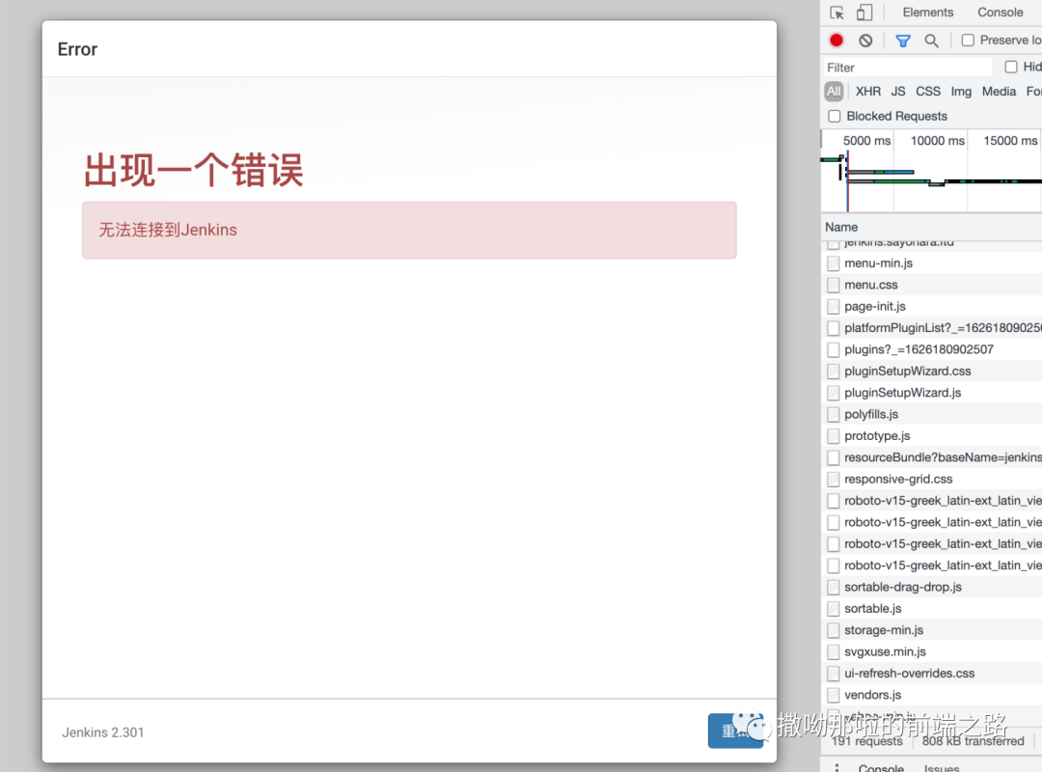Click the Error dialog title
Image resolution: width=1042 pixels, height=772 pixels.
[77, 50]
